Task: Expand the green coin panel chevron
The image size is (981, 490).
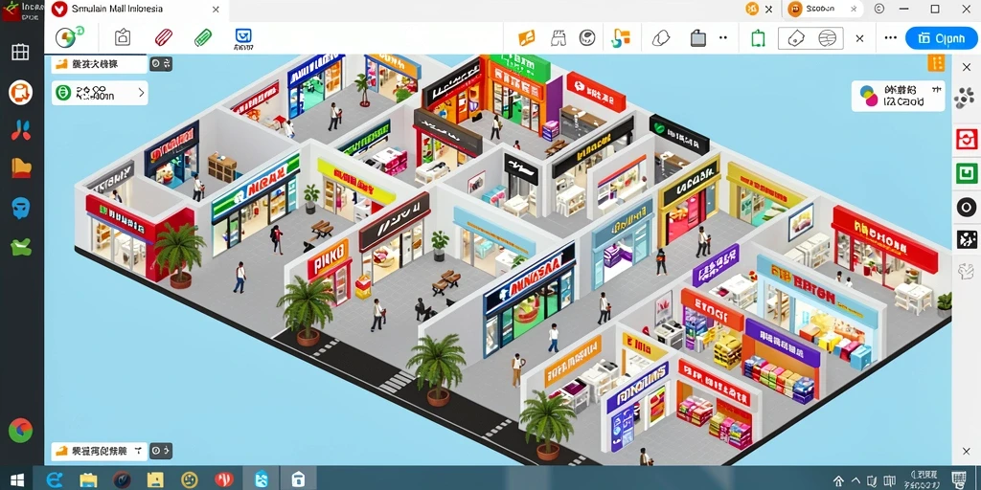Action: [x=141, y=93]
